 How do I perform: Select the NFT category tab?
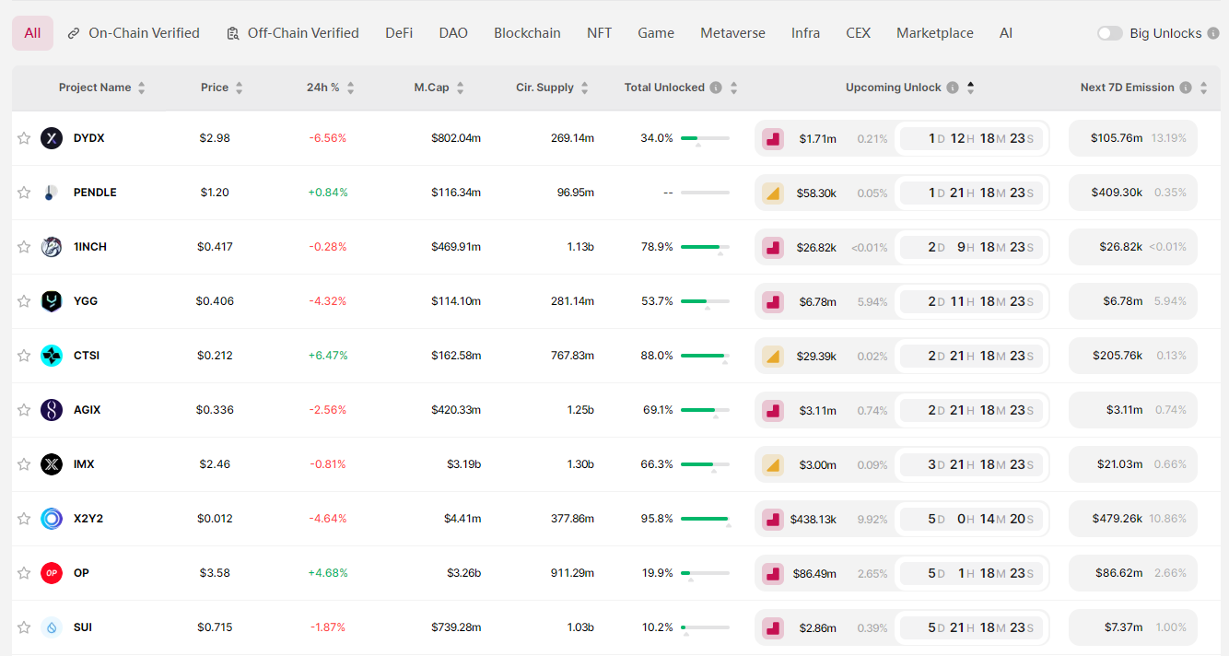599,33
